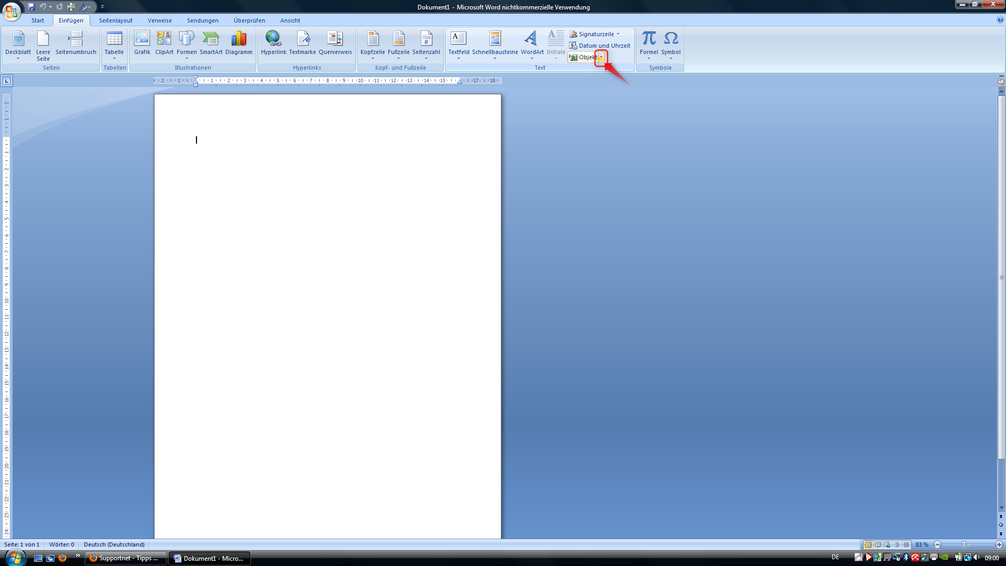This screenshot has width=1006, height=566.
Task: Switch to full-screen reading view
Action: (x=878, y=545)
